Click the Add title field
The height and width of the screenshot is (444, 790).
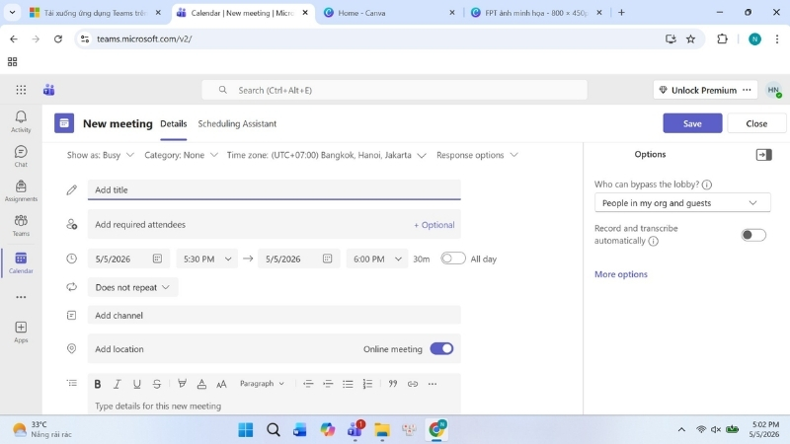275,189
